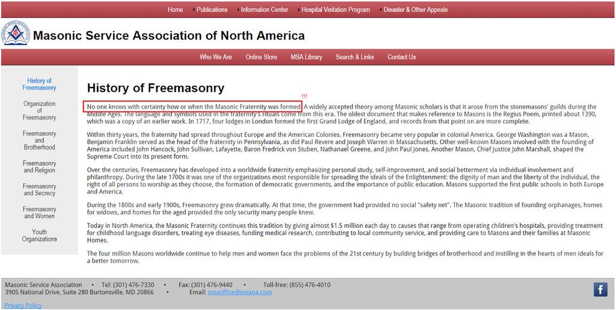This screenshot has width=616, height=310.
Task: Go to Contact Us page
Action: click(x=401, y=57)
